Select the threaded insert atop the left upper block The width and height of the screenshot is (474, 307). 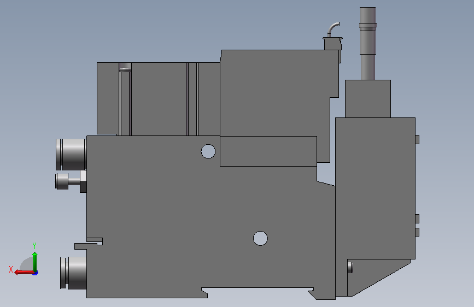point(125,67)
